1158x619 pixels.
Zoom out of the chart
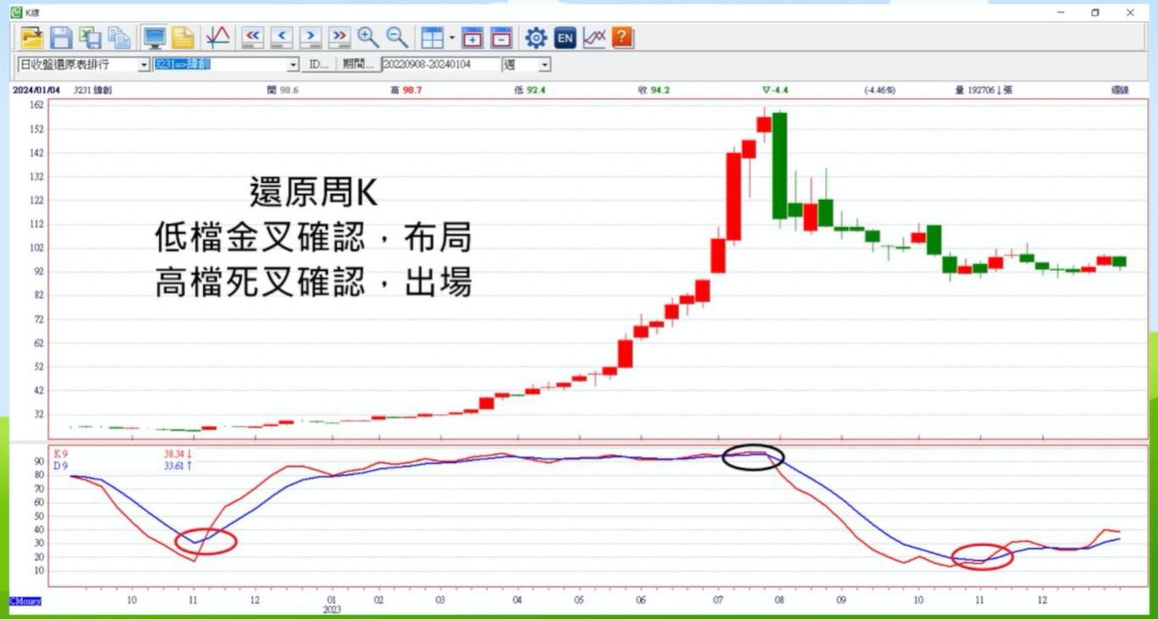tap(397, 38)
